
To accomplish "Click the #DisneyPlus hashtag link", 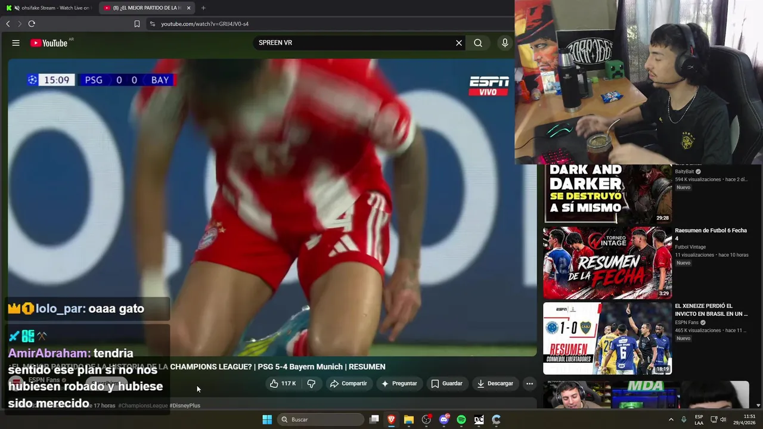I will coord(185,406).
